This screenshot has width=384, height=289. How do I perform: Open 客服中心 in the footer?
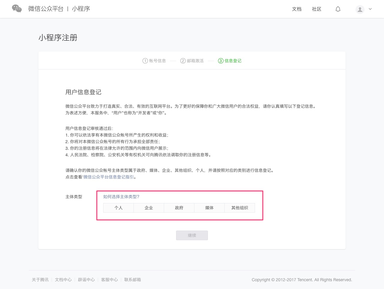coord(109,280)
